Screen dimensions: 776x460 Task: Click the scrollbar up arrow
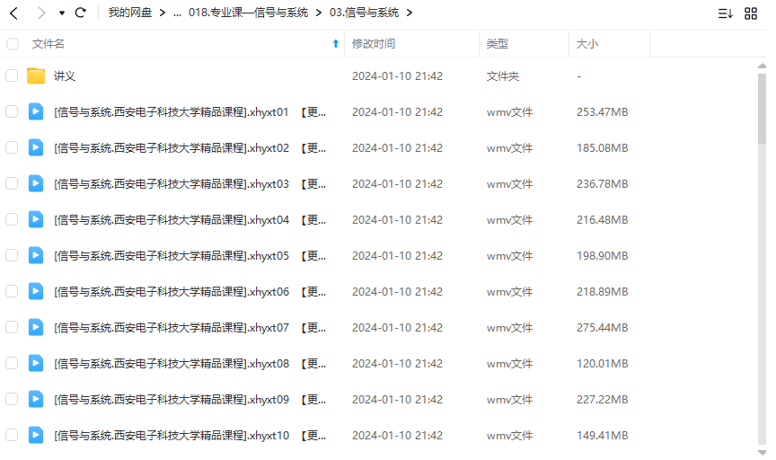coord(762,66)
